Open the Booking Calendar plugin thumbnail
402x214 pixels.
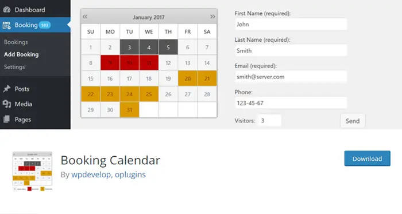coord(32,171)
